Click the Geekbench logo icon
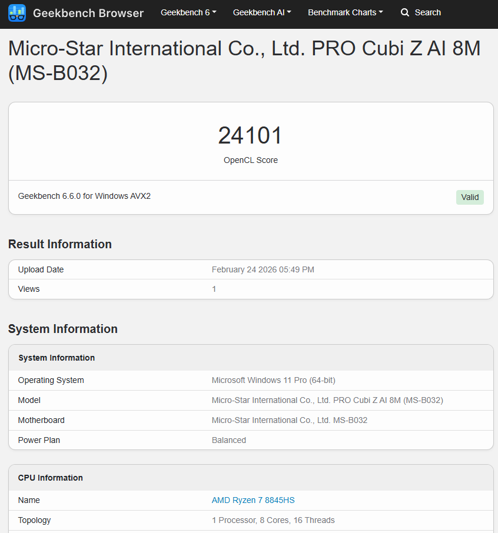 [17, 13]
